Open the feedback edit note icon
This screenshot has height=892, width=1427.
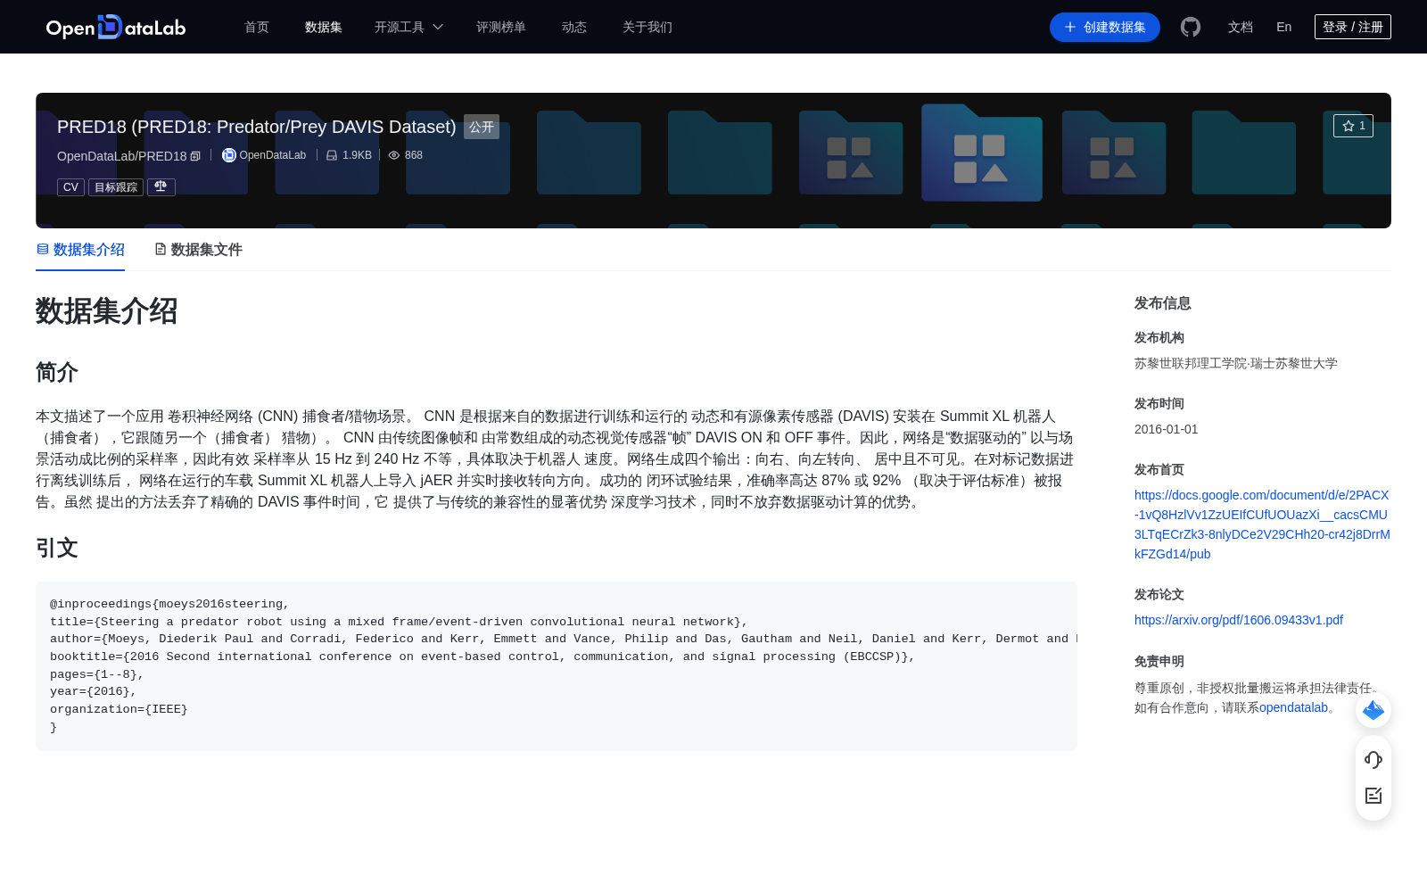point(1373,796)
